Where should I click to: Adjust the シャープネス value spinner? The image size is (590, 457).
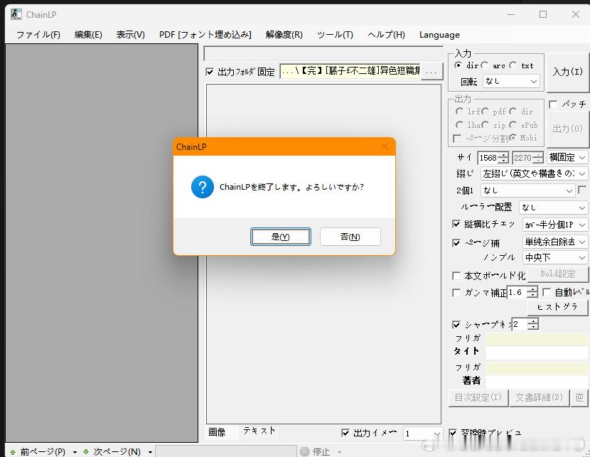click(533, 324)
